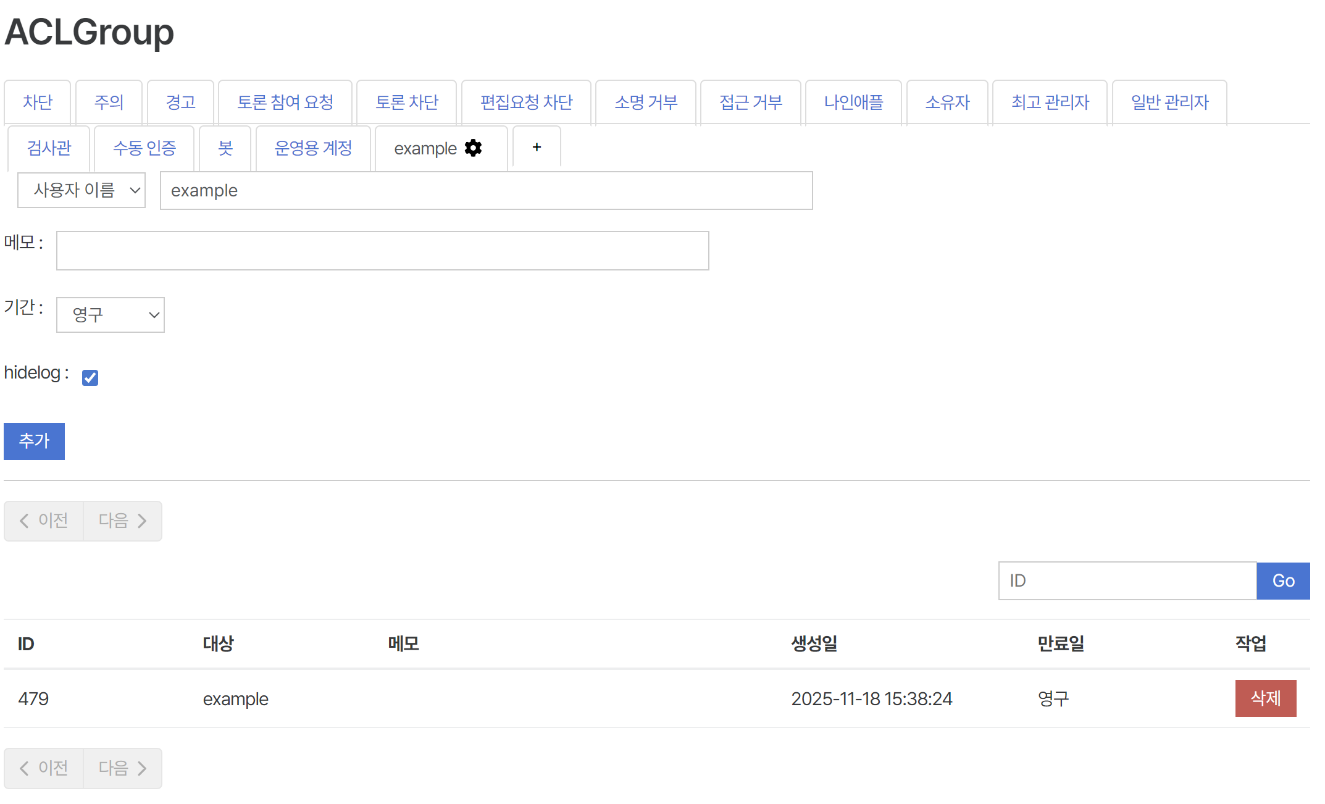Toggle off the hidelog checkbox
Screen dimensions: 1325x804
[x=90, y=377]
